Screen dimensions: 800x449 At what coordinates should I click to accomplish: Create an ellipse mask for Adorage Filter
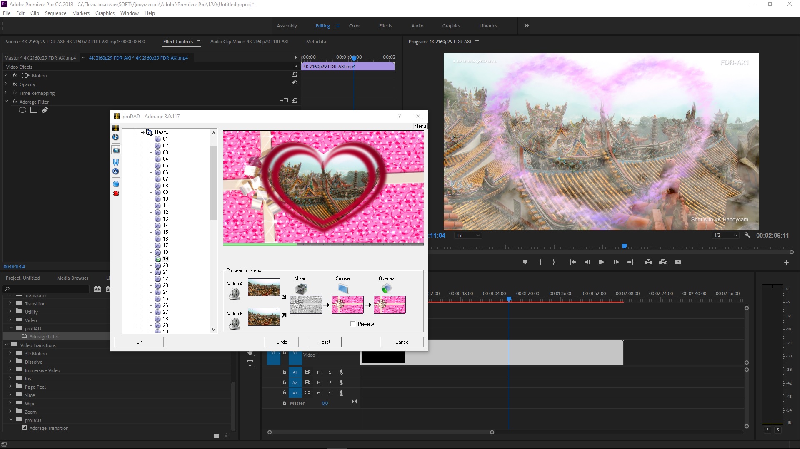[22, 110]
